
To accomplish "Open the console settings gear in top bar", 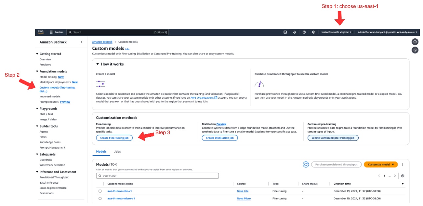I will tap(314, 32).
